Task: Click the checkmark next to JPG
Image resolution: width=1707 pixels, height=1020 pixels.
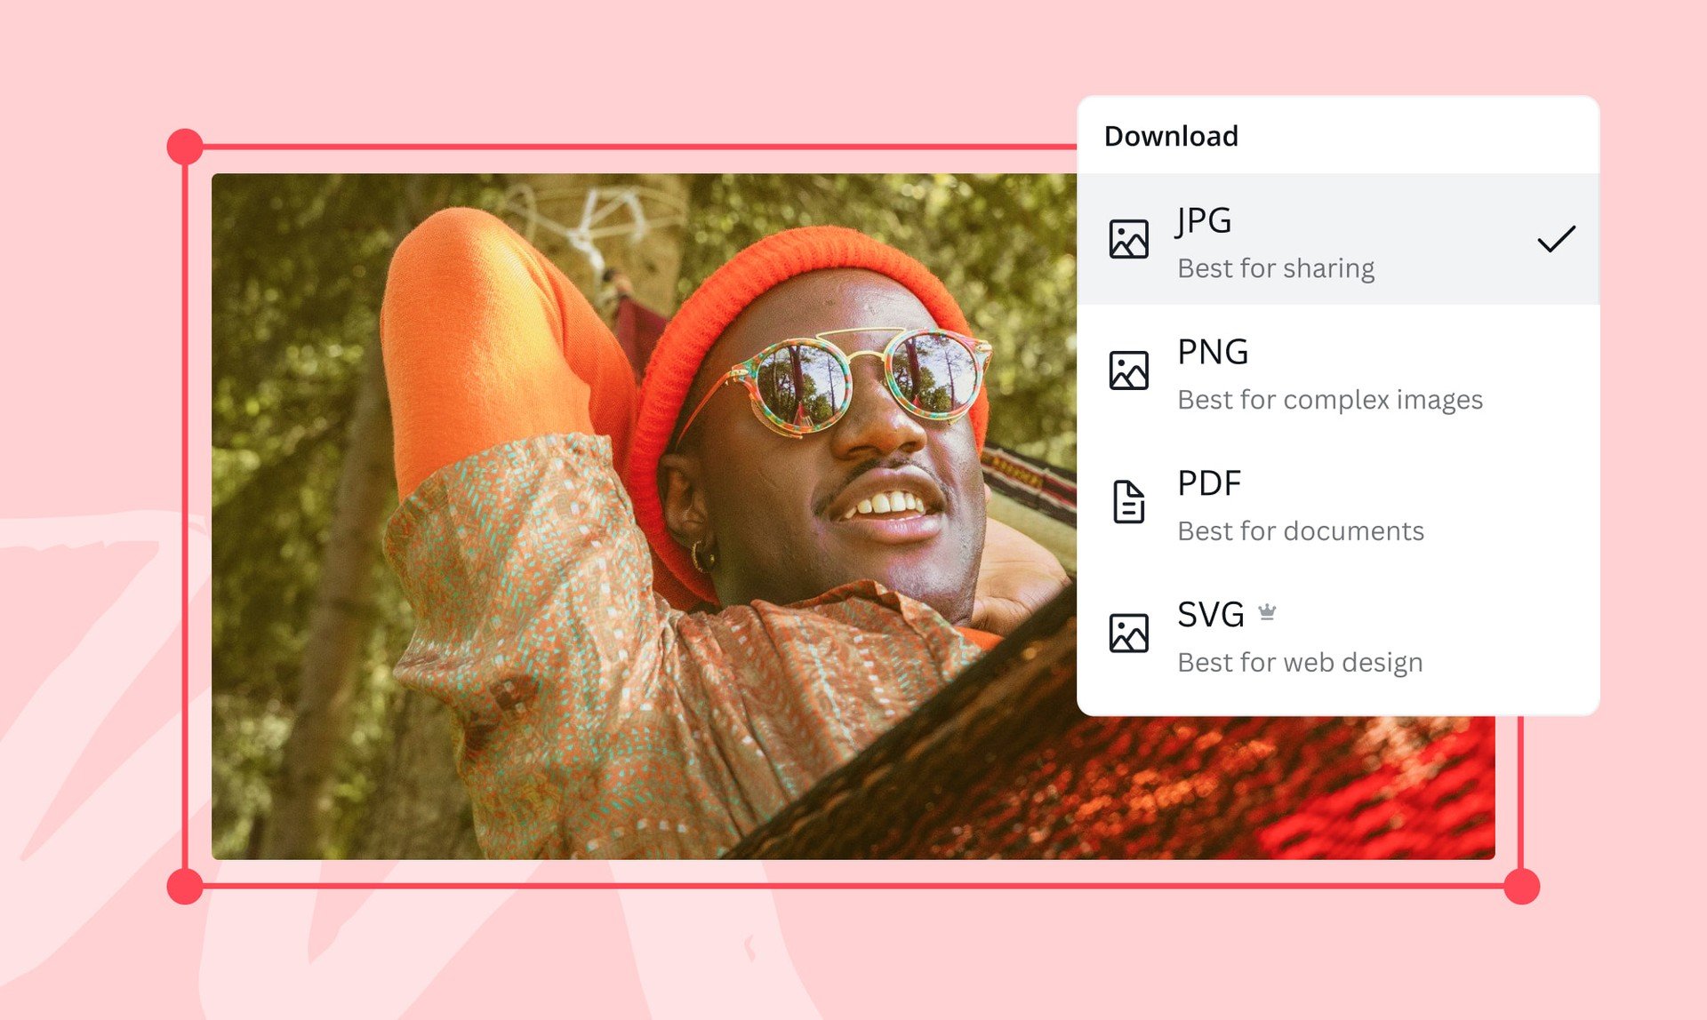Action: point(1556,239)
